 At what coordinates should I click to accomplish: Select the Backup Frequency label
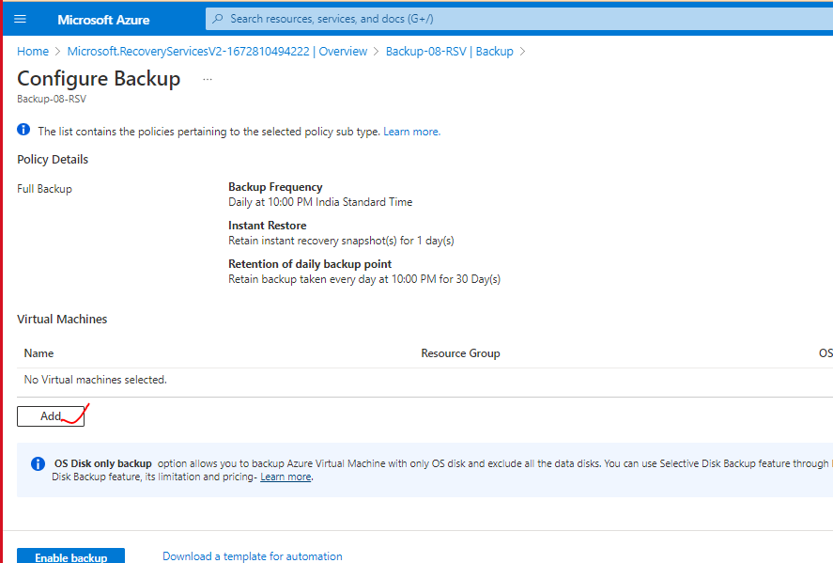[x=275, y=187]
